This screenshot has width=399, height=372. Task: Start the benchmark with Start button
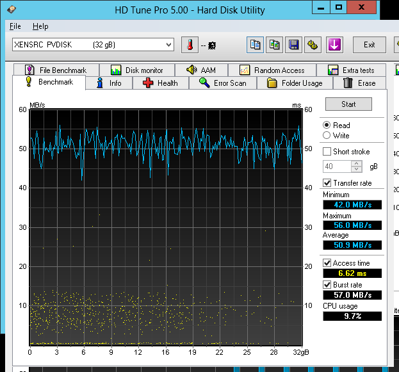point(348,104)
